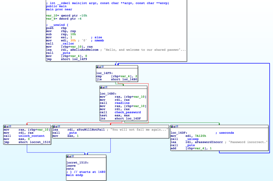Click the list icon on loc_14B0 block header

[106, 87]
